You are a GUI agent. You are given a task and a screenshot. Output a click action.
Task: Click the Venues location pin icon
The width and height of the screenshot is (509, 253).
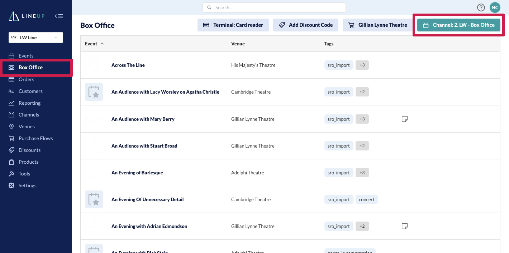click(x=11, y=126)
